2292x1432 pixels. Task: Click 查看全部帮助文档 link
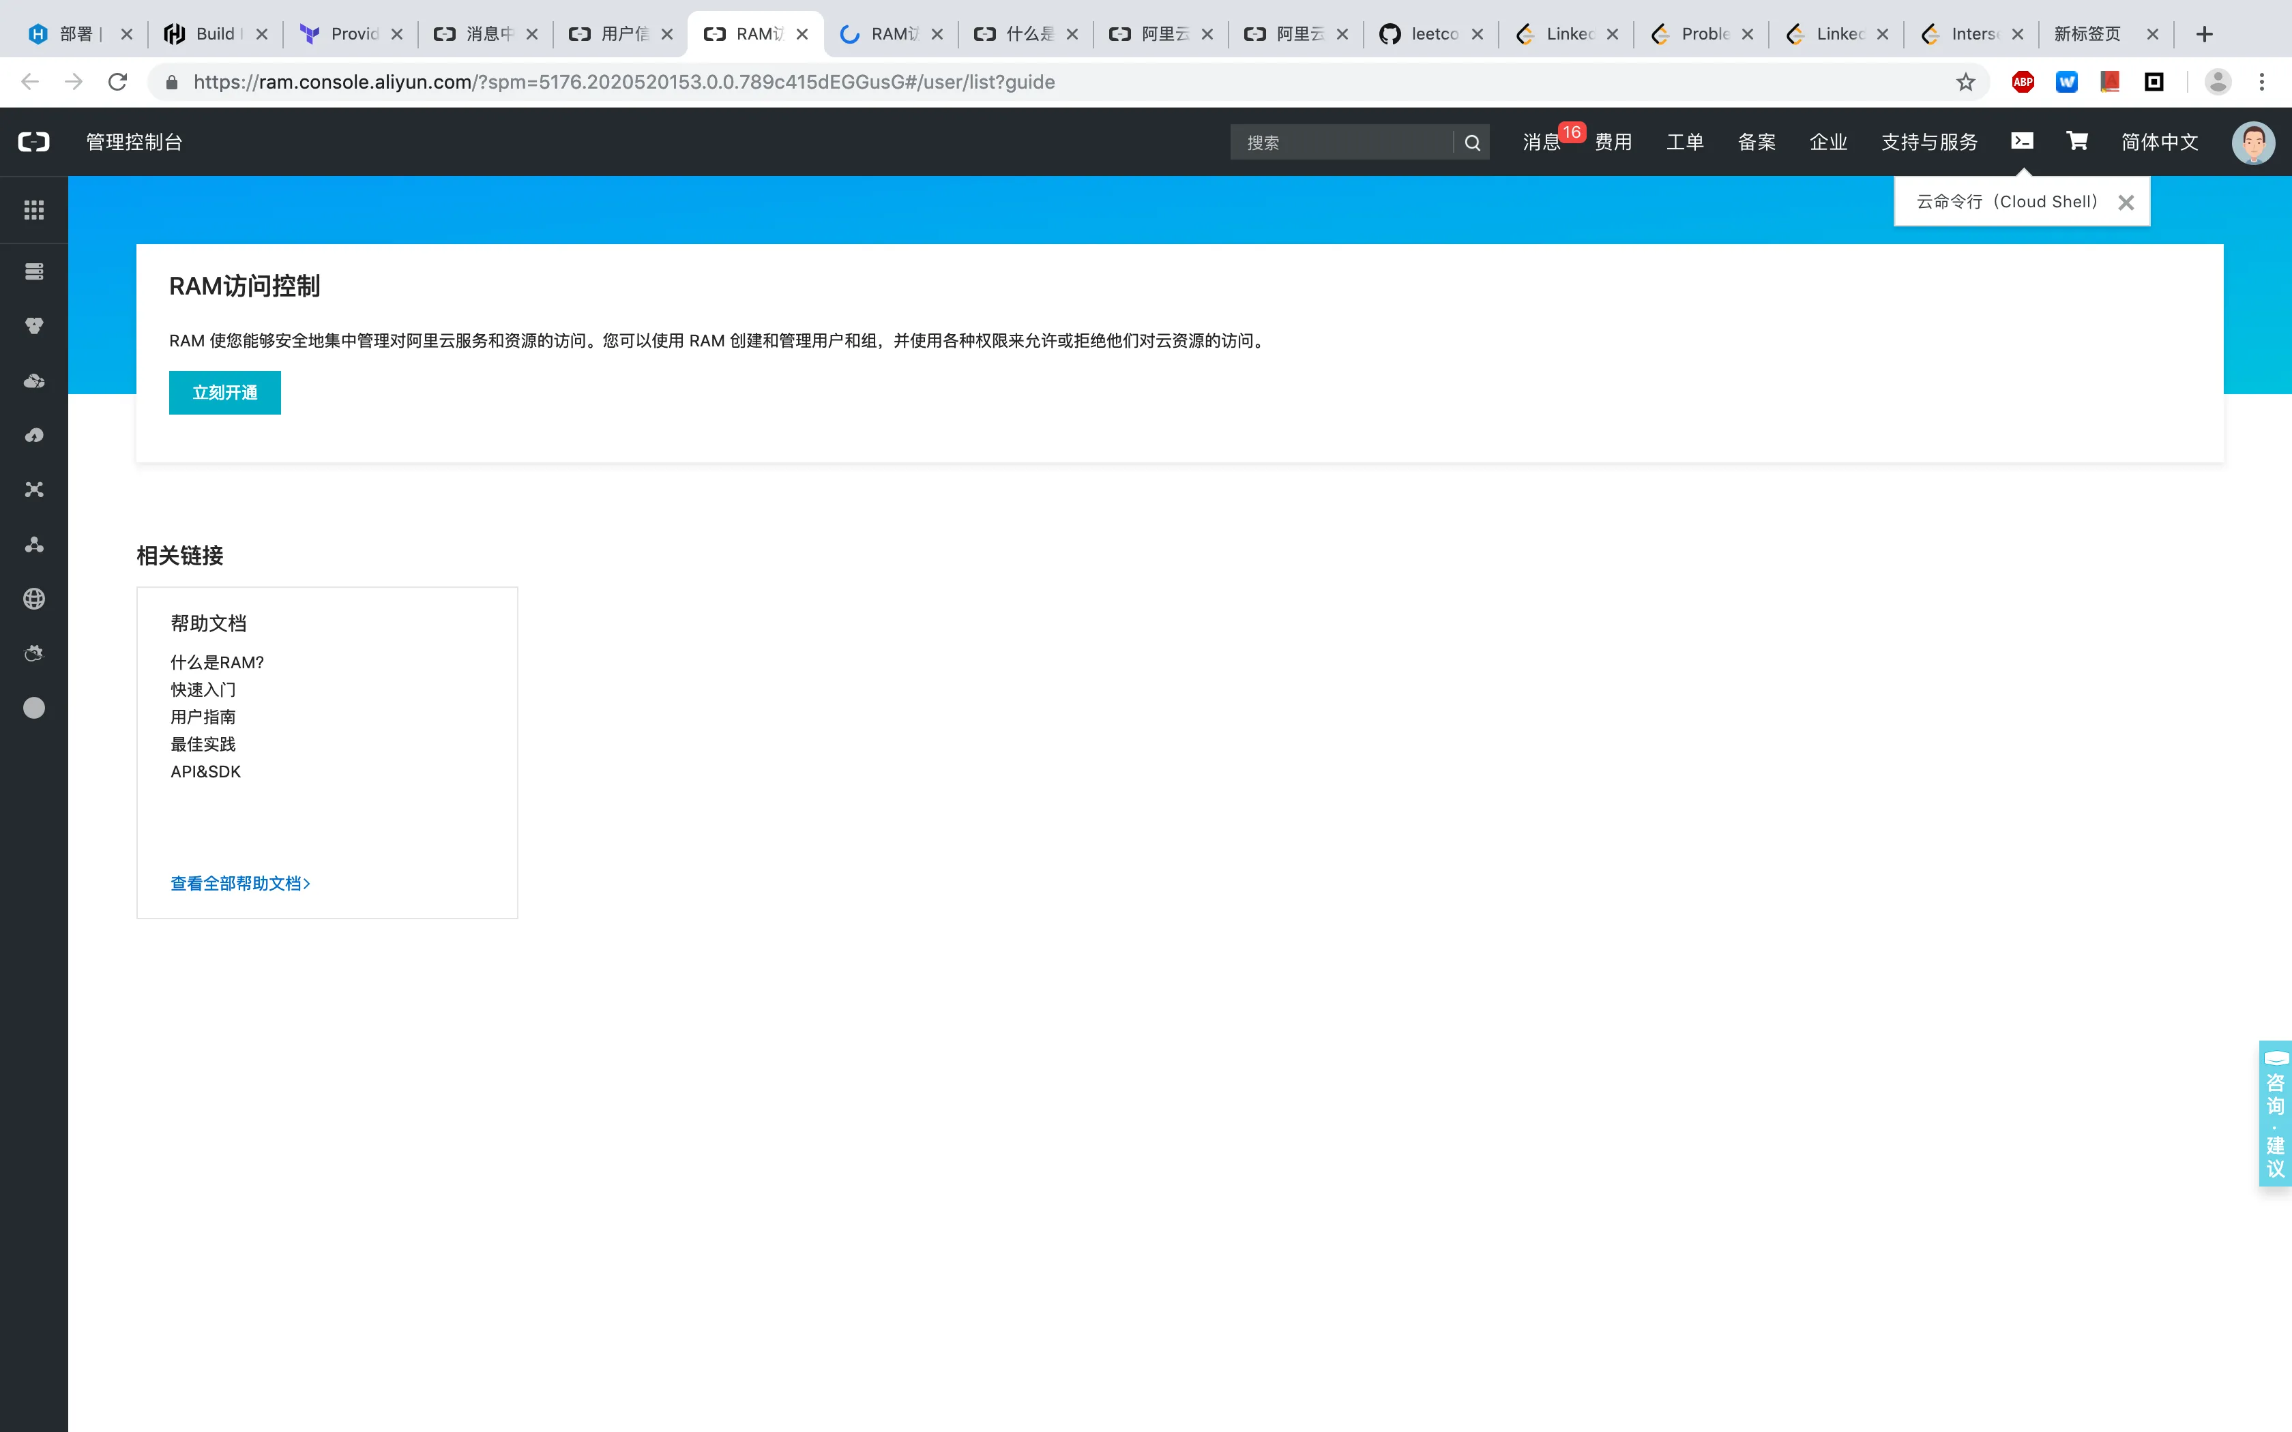click(241, 884)
